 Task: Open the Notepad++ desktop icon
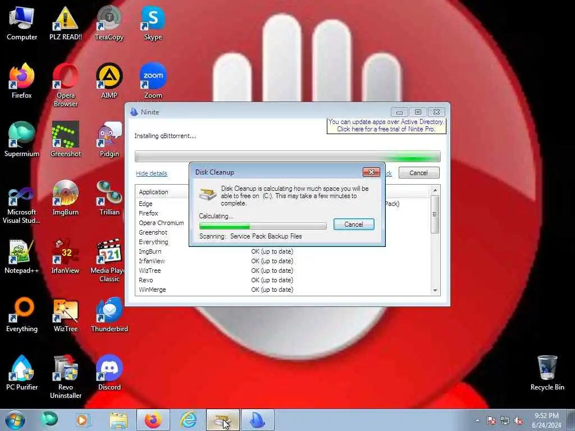click(x=22, y=256)
